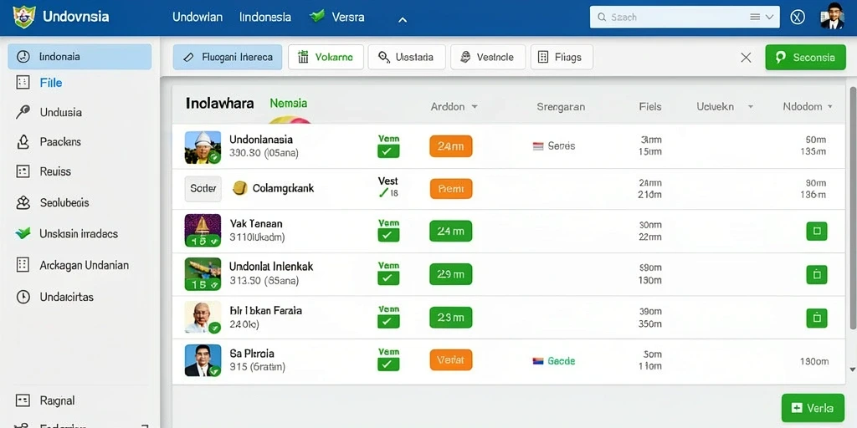The width and height of the screenshot is (857, 428).
Task: Click the Seolubecis sidebar icon
Action: (23, 203)
